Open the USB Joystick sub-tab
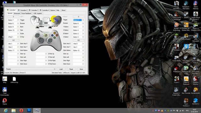The image size is (201, 113). 38,13
